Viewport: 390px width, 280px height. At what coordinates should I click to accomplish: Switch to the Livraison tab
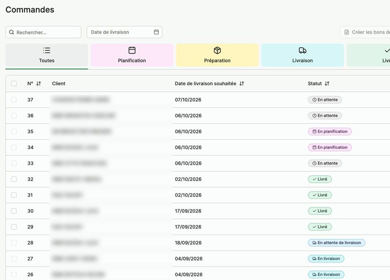(302, 55)
